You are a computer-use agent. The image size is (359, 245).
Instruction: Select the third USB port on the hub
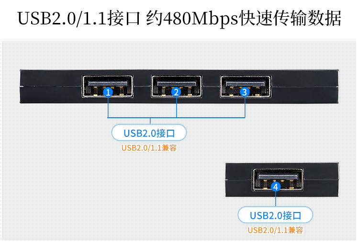click(x=246, y=87)
